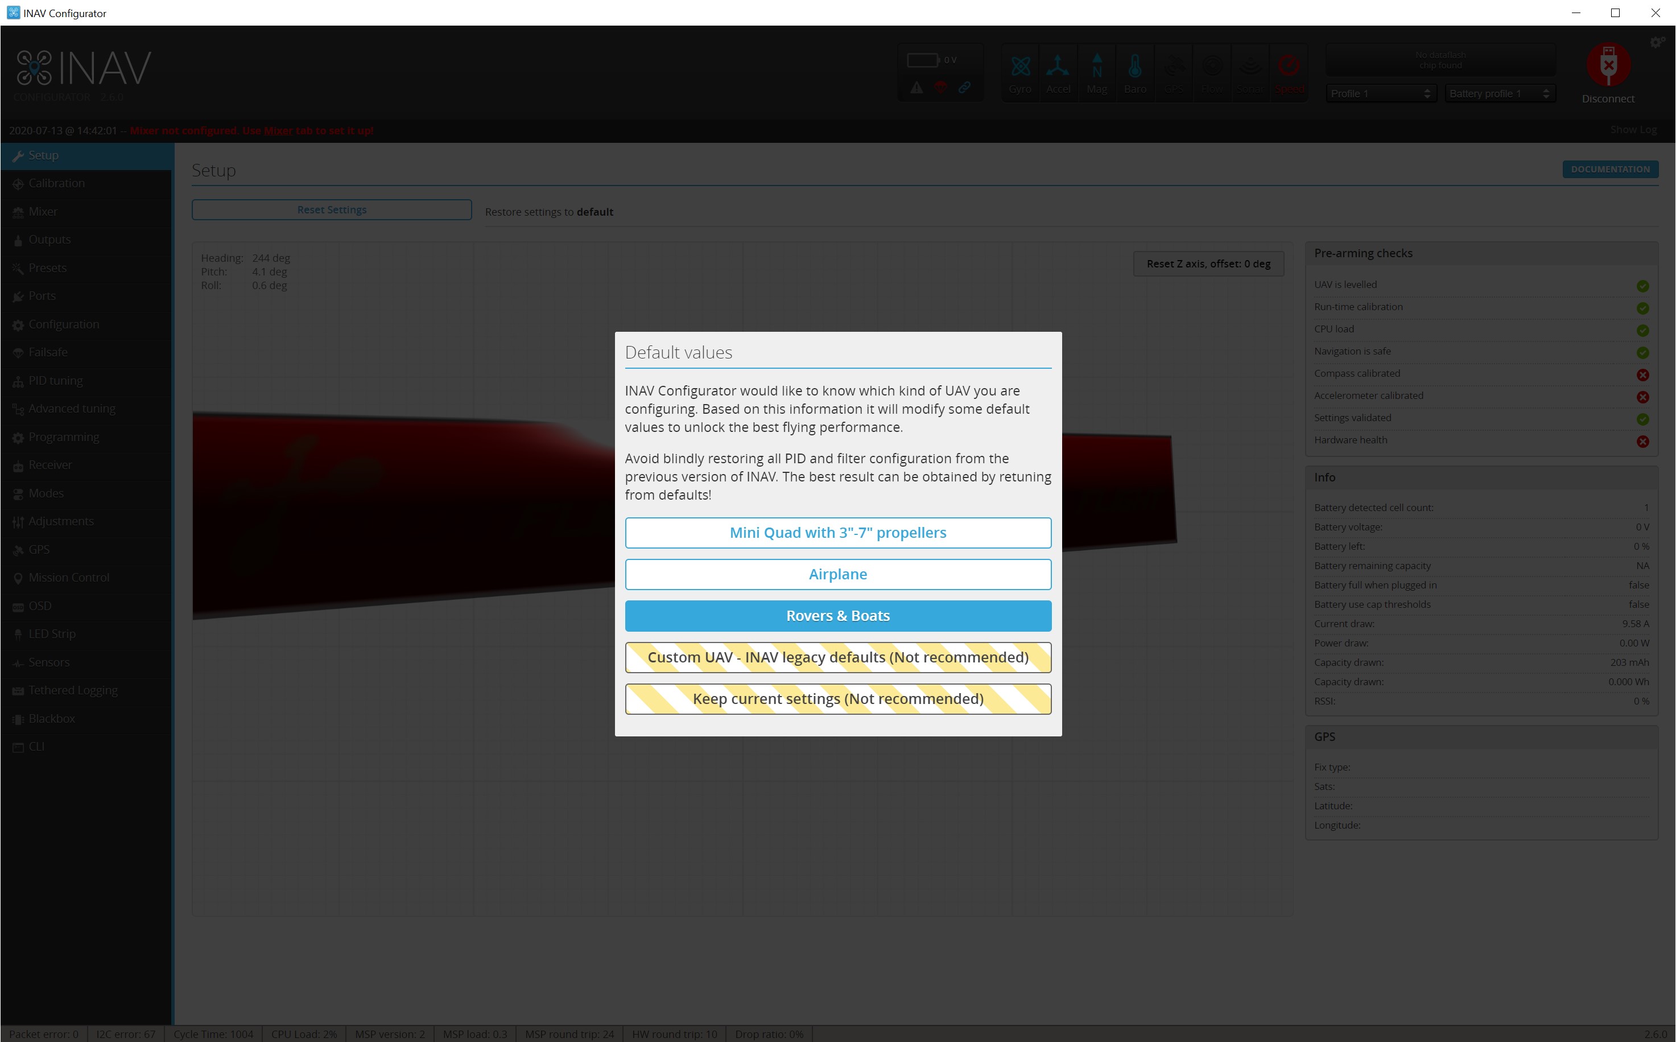Choose the Rovers & Boats option

[x=837, y=615]
